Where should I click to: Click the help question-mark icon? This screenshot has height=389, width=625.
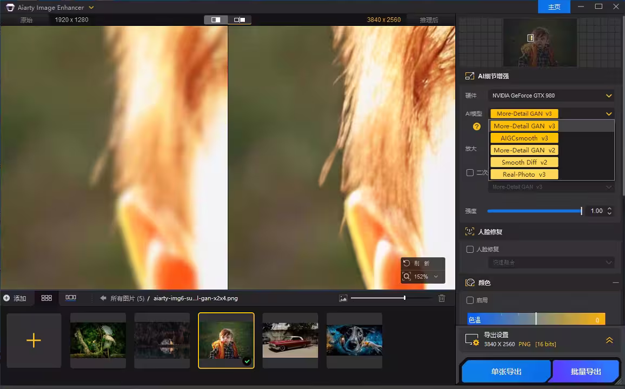click(476, 126)
